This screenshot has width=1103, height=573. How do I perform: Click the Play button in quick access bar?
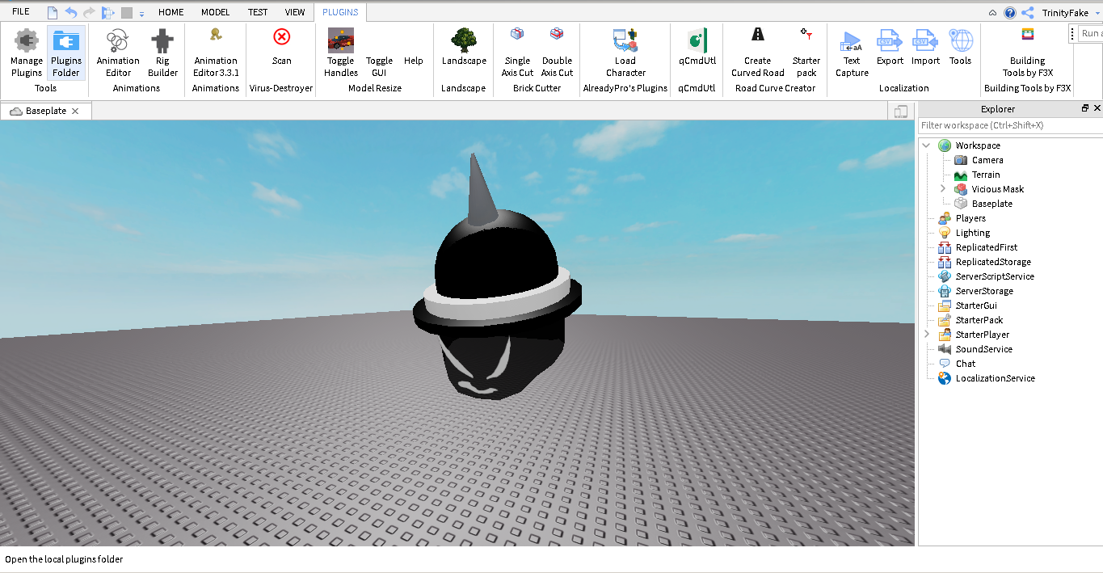107,13
